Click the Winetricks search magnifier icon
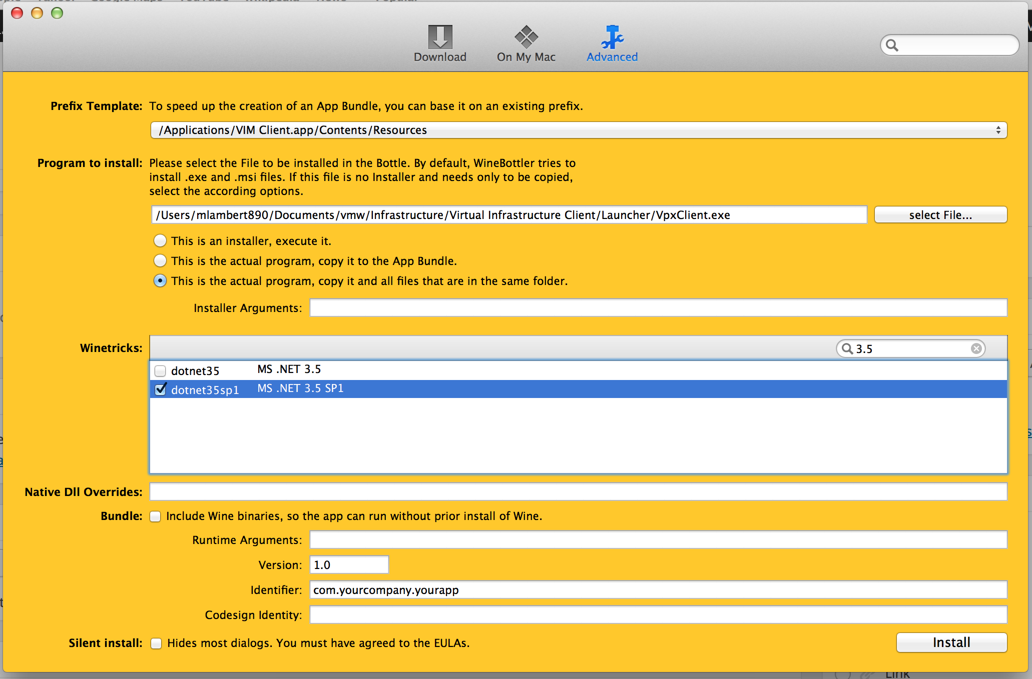Viewport: 1032px width, 679px height. [847, 348]
